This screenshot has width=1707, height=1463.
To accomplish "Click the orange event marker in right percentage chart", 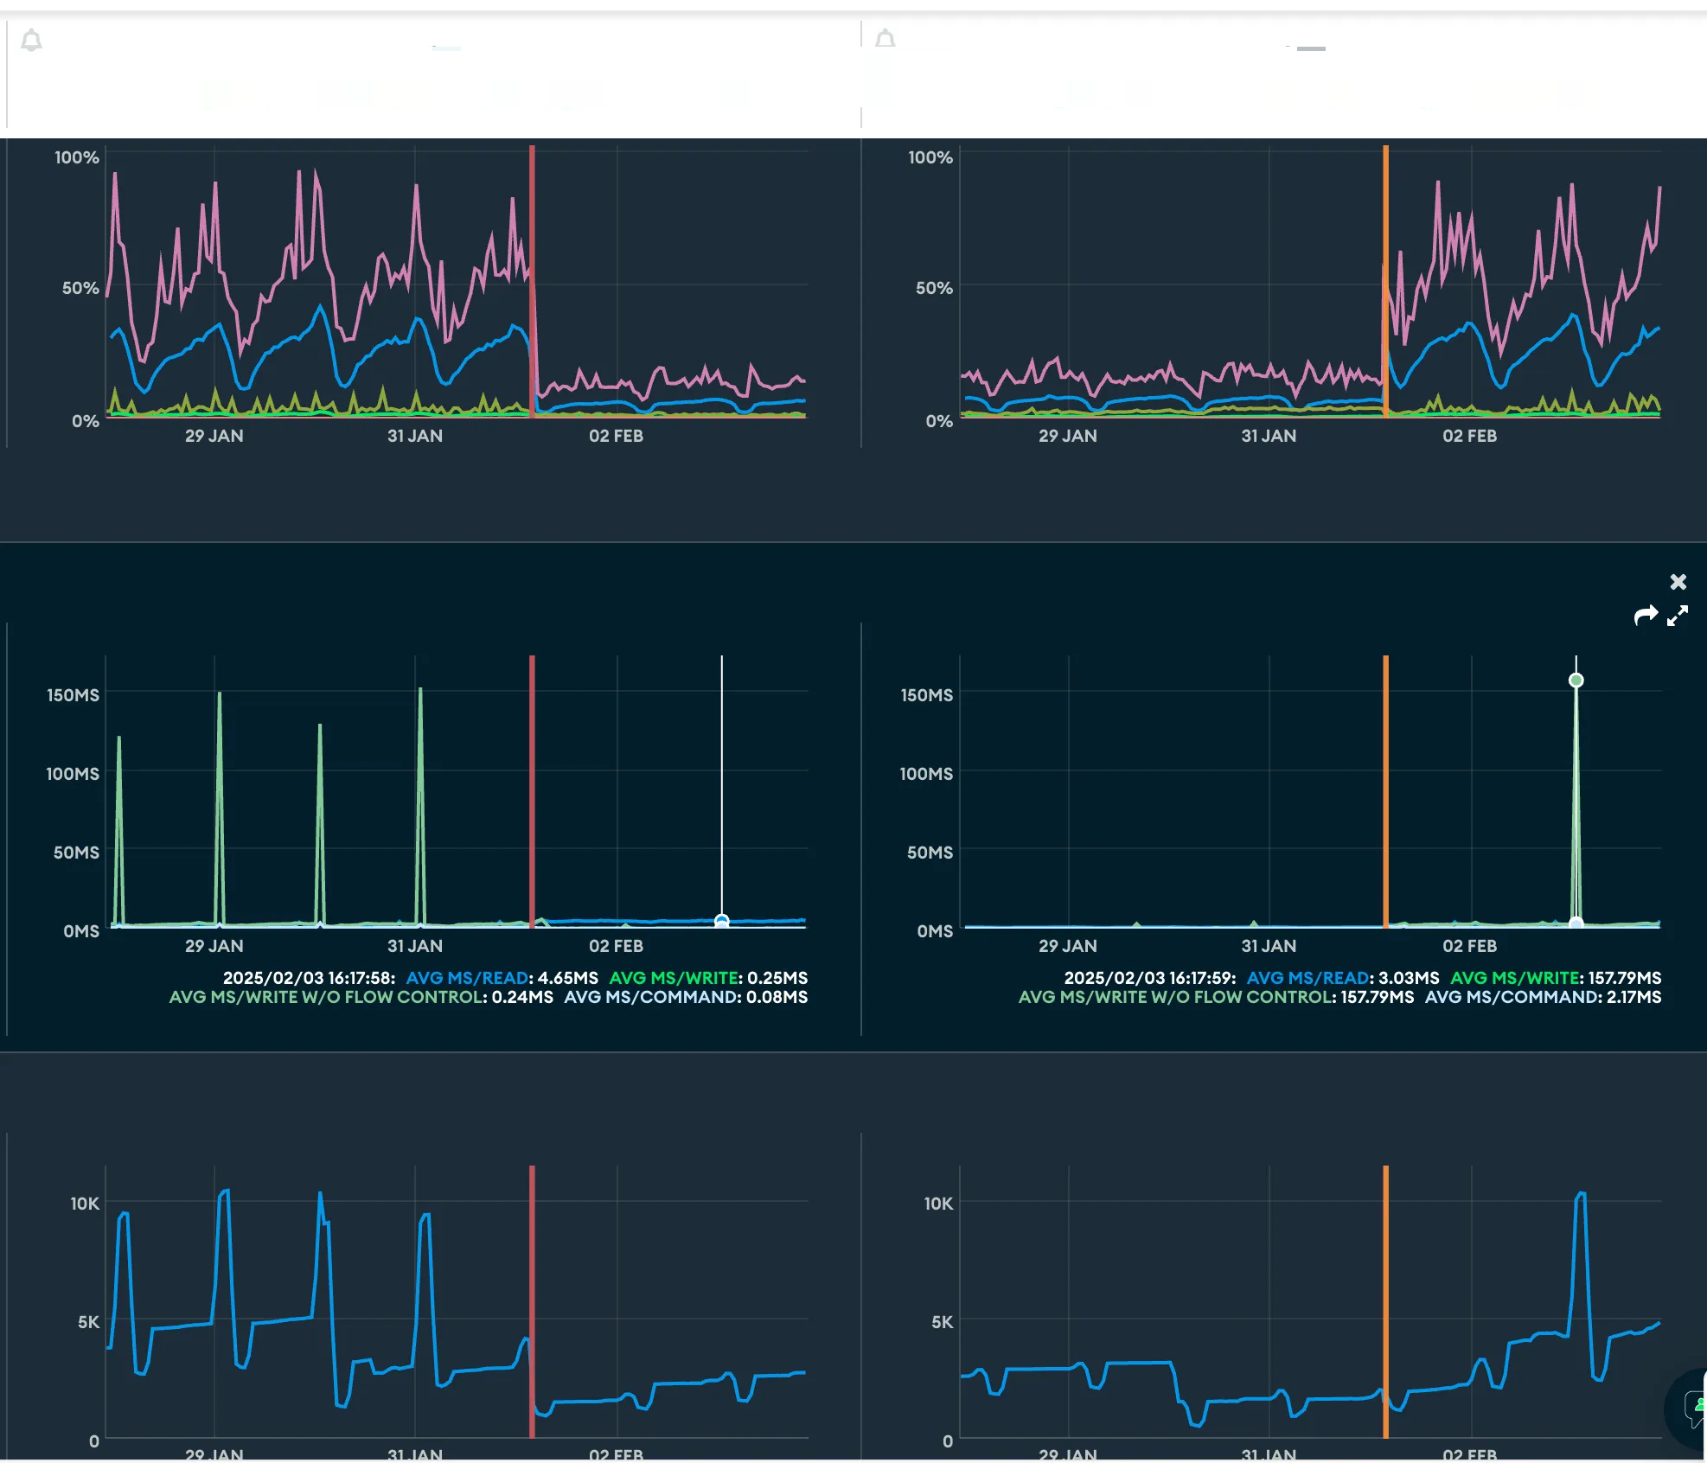I will (1385, 282).
